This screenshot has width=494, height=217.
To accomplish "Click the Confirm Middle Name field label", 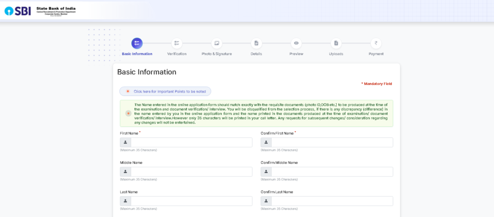I will [x=279, y=163].
